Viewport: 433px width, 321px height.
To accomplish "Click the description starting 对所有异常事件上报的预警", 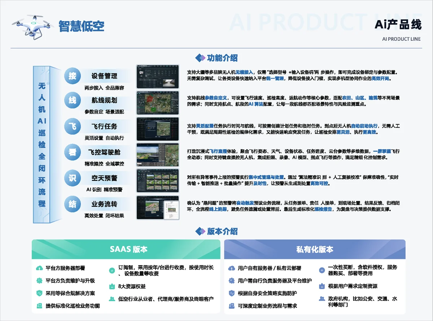I will click(x=293, y=180).
